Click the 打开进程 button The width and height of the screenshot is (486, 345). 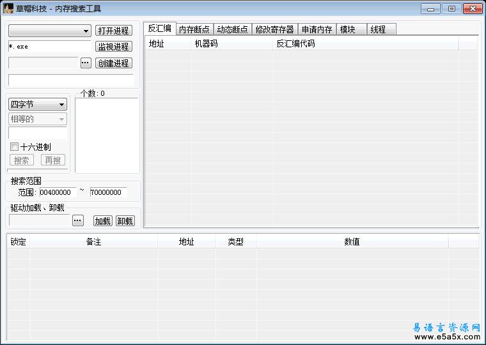[x=114, y=31]
